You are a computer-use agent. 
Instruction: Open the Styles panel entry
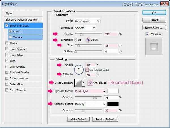click(x=23, y=13)
